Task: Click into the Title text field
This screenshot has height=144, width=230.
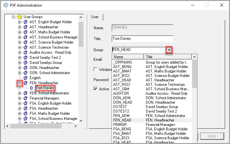Action: coord(142,39)
